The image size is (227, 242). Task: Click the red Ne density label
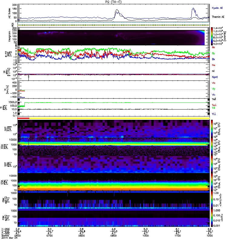tap(214, 65)
